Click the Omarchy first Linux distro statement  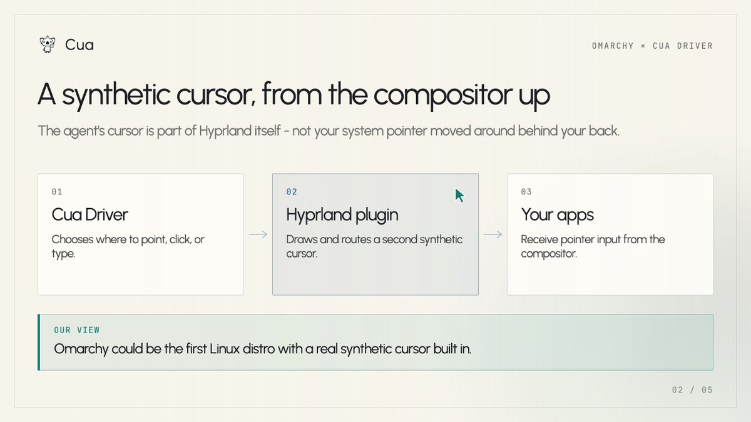tap(263, 349)
